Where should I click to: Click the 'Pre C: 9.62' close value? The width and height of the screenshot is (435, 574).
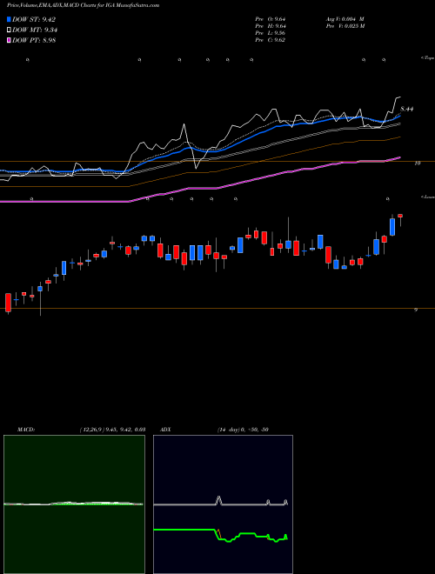click(x=271, y=40)
